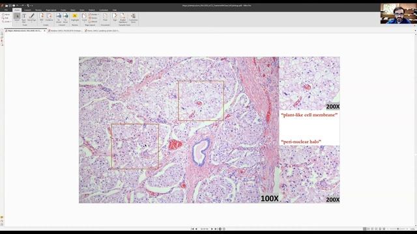
Task: Open the QuickSign tool
Action: pos(32,18)
